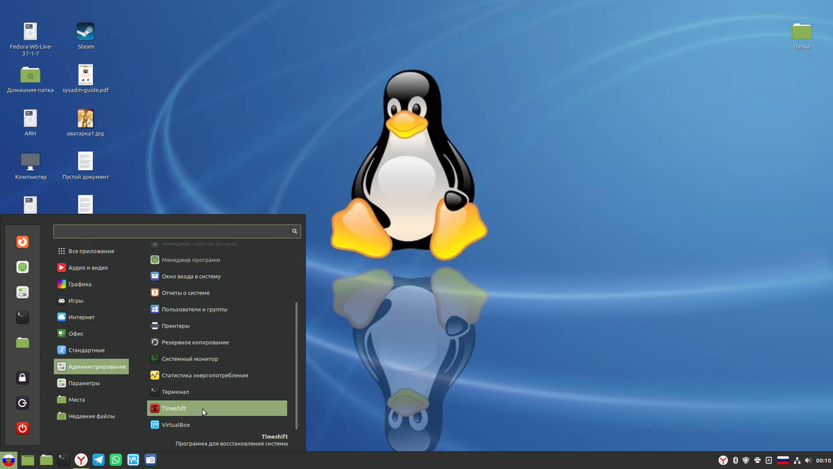
Task: Open Статистика энергопотребления entry
Action: point(217,375)
